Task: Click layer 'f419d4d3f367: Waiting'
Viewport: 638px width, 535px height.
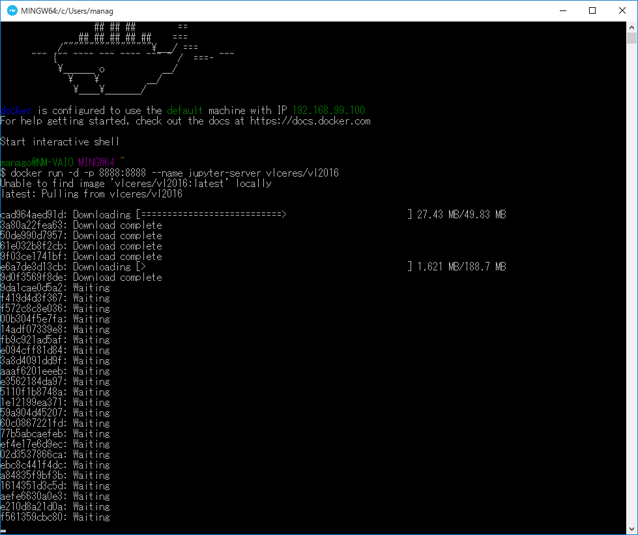Action: coord(55,298)
